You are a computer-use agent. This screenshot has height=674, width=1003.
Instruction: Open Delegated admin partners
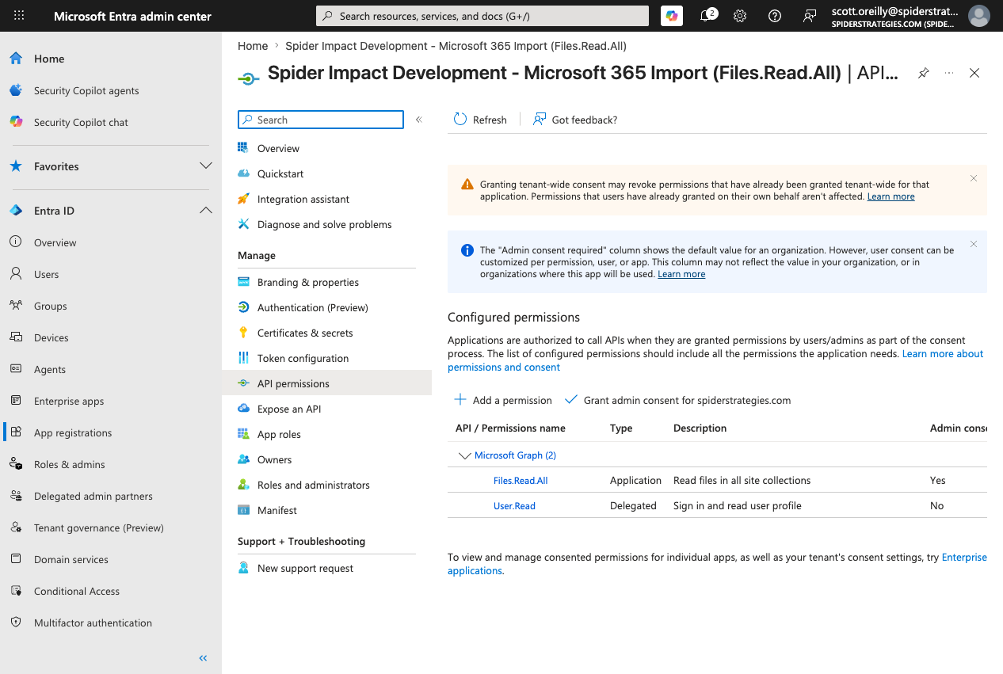coord(93,496)
